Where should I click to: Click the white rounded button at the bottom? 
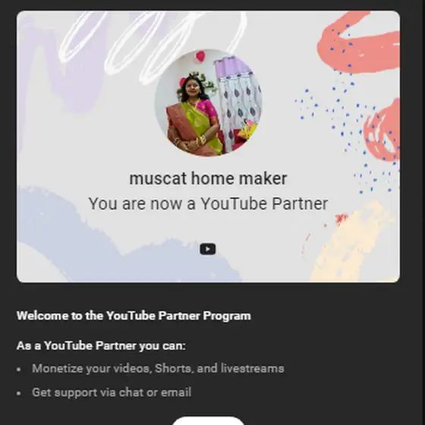[x=208, y=420]
